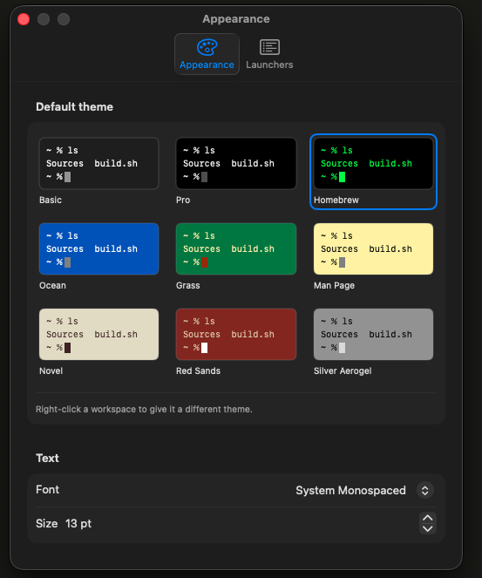This screenshot has width=482, height=578.
Task: Choose the Silver Aerogel theme
Action: pos(373,335)
